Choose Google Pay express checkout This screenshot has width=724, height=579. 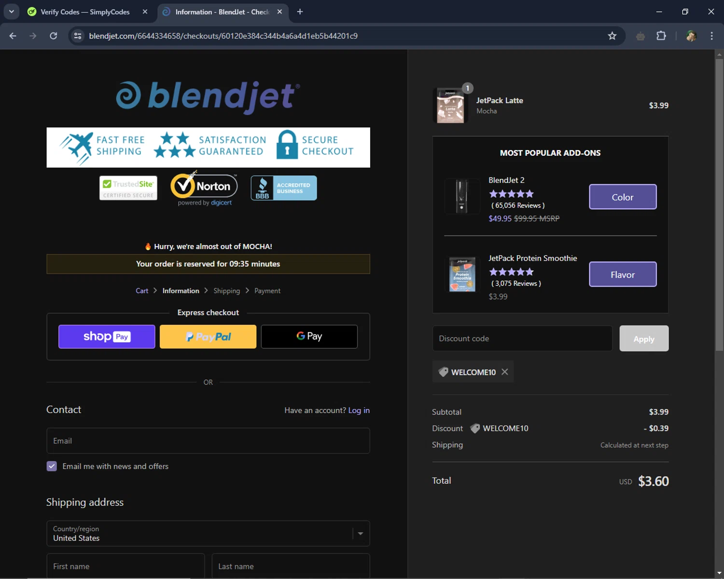click(309, 336)
